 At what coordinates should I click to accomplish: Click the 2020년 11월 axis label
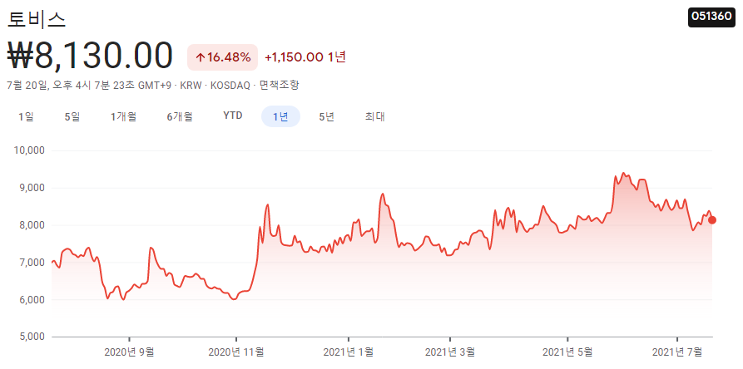click(x=236, y=352)
